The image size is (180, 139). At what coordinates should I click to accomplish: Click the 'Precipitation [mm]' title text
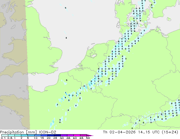(18, 132)
